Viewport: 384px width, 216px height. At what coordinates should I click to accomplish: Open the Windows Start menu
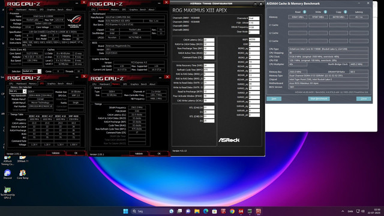click(125, 211)
